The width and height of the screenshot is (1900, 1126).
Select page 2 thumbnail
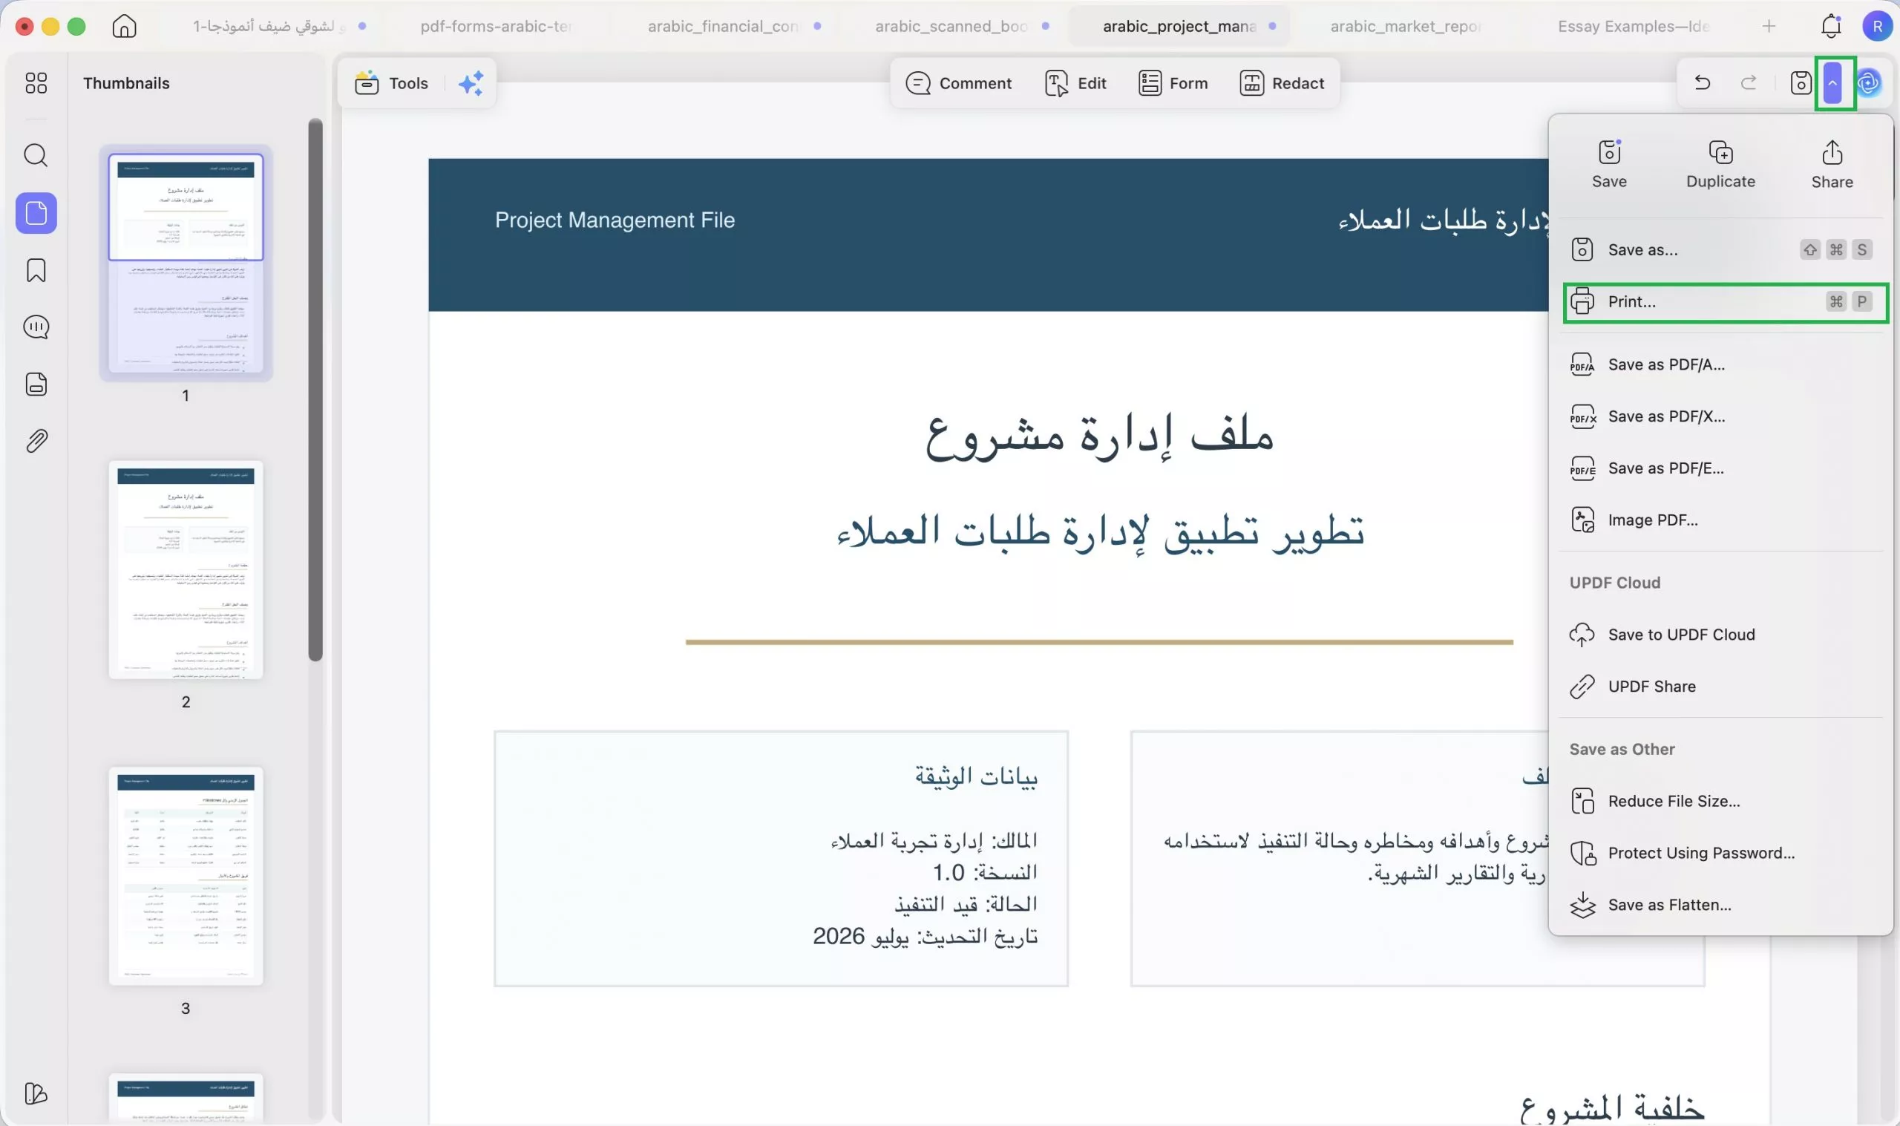click(x=186, y=570)
